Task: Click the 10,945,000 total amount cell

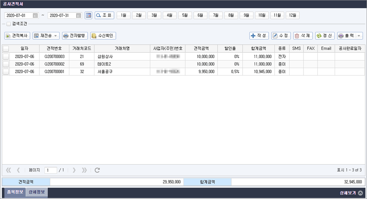Action: [x=259, y=71]
